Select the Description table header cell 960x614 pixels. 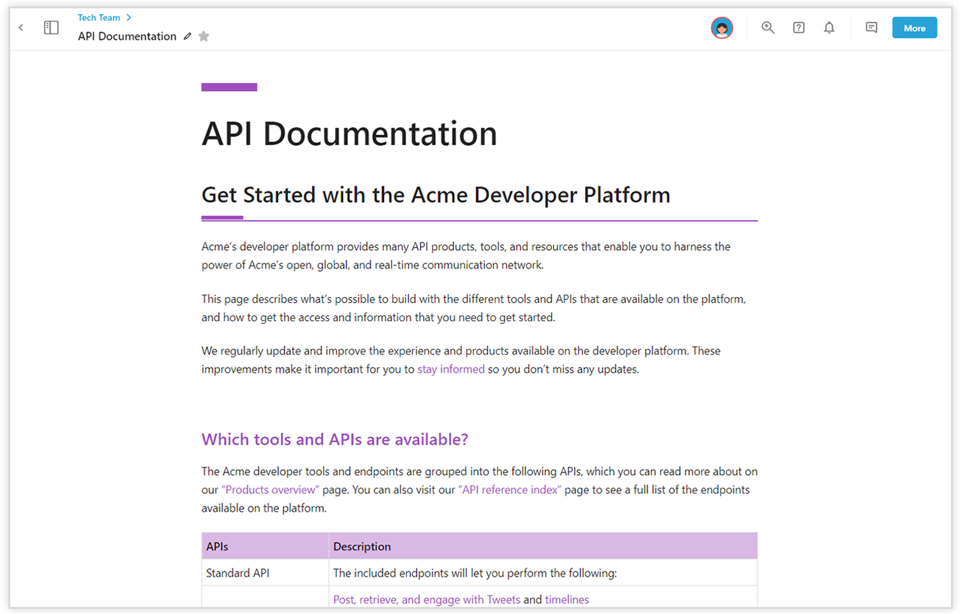coord(543,546)
